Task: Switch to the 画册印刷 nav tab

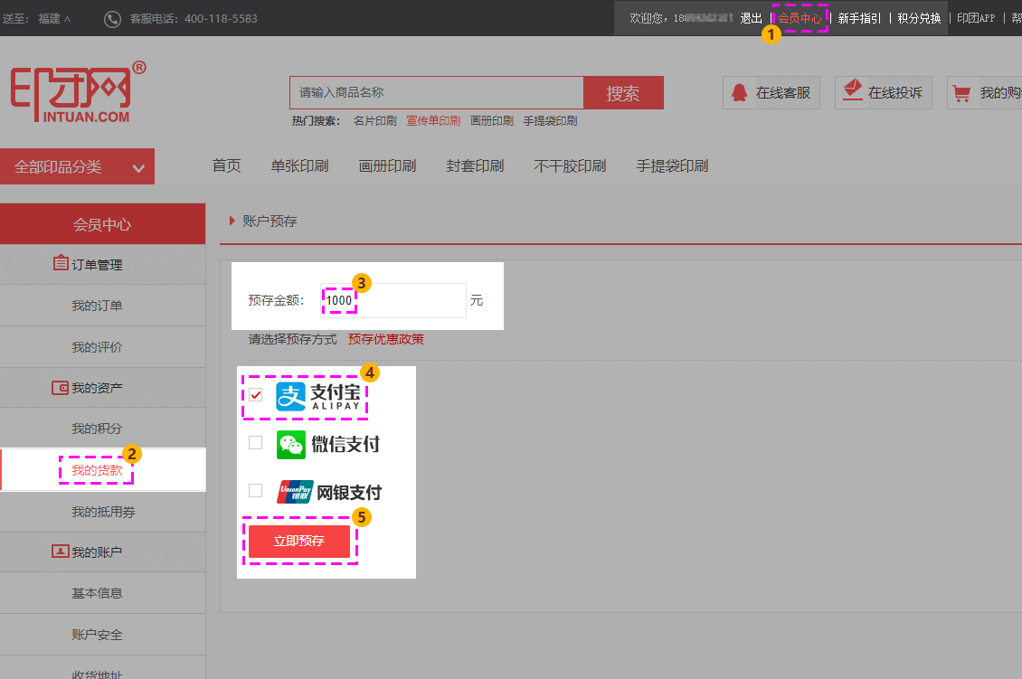Action: tap(388, 165)
